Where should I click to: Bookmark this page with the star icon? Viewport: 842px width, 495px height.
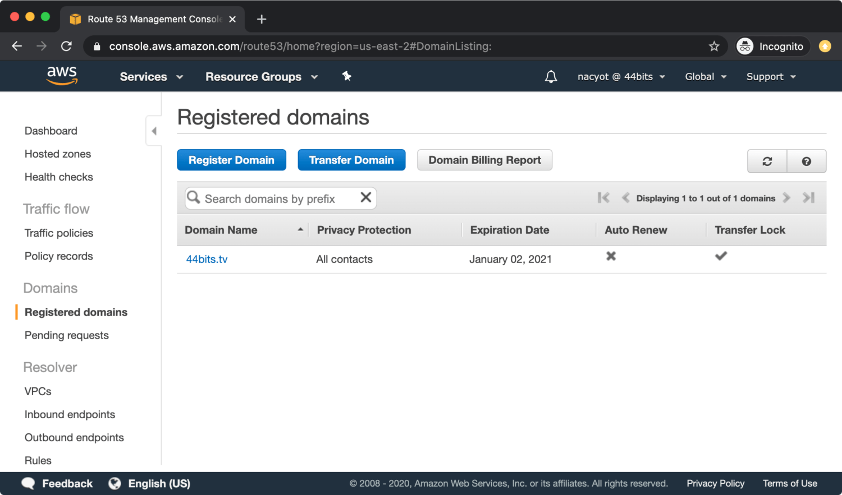point(714,47)
